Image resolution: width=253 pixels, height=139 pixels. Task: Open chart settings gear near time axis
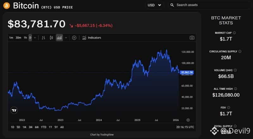[x=188, y=120]
